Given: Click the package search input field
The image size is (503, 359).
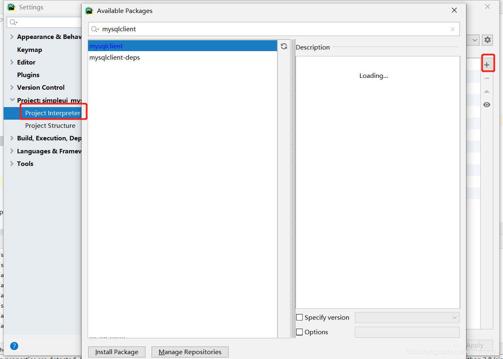Looking at the screenshot, I should pyautogui.click(x=274, y=29).
